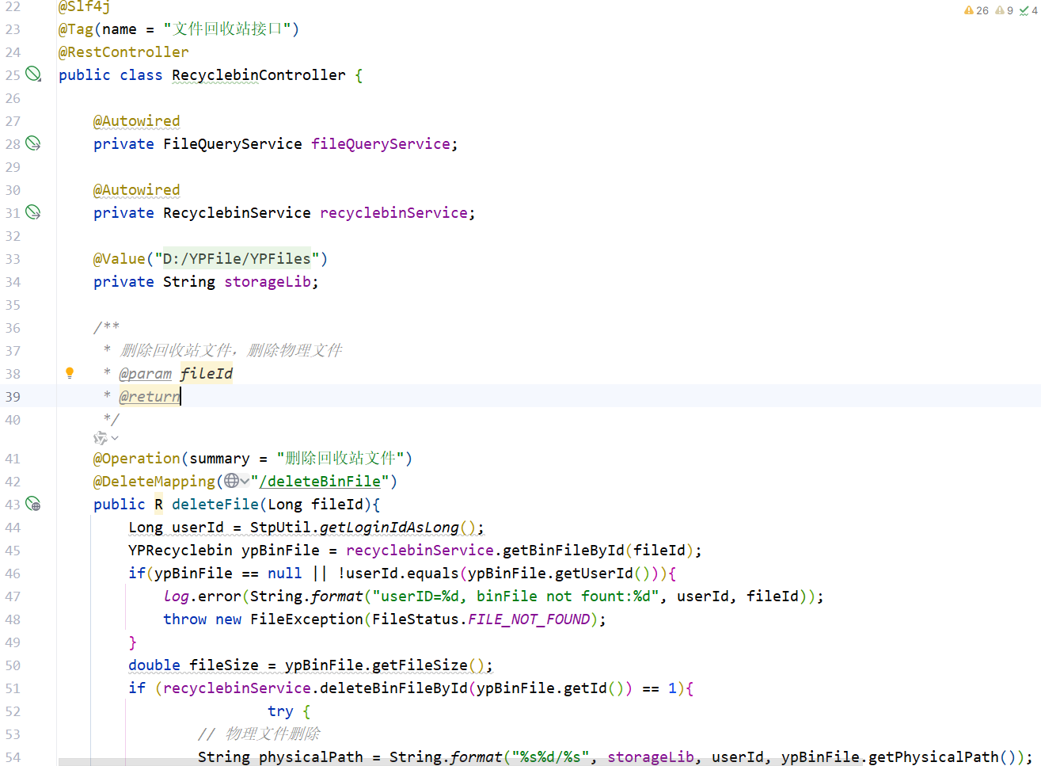Click the yellow light bulb quick-fix icon
This screenshot has height=766, width=1041.
click(x=70, y=373)
